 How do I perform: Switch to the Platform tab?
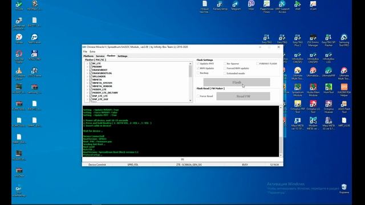click(x=88, y=56)
